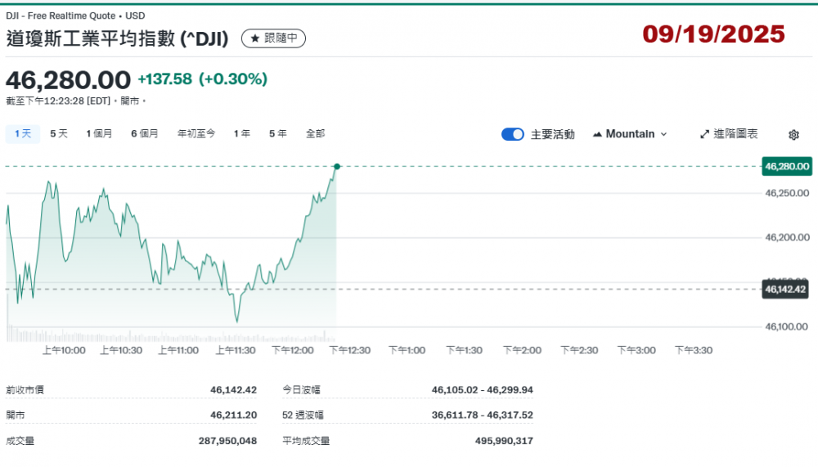Toggle the 主要活動 switch off
The width and height of the screenshot is (818, 467).
point(513,134)
